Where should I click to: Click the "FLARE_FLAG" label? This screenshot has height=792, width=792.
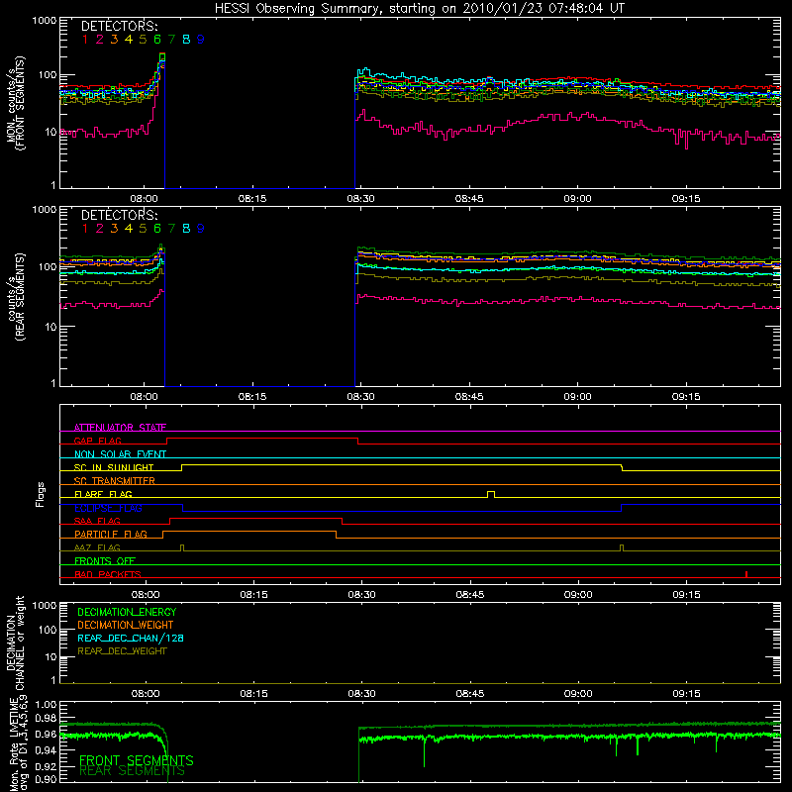[x=103, y=494]
